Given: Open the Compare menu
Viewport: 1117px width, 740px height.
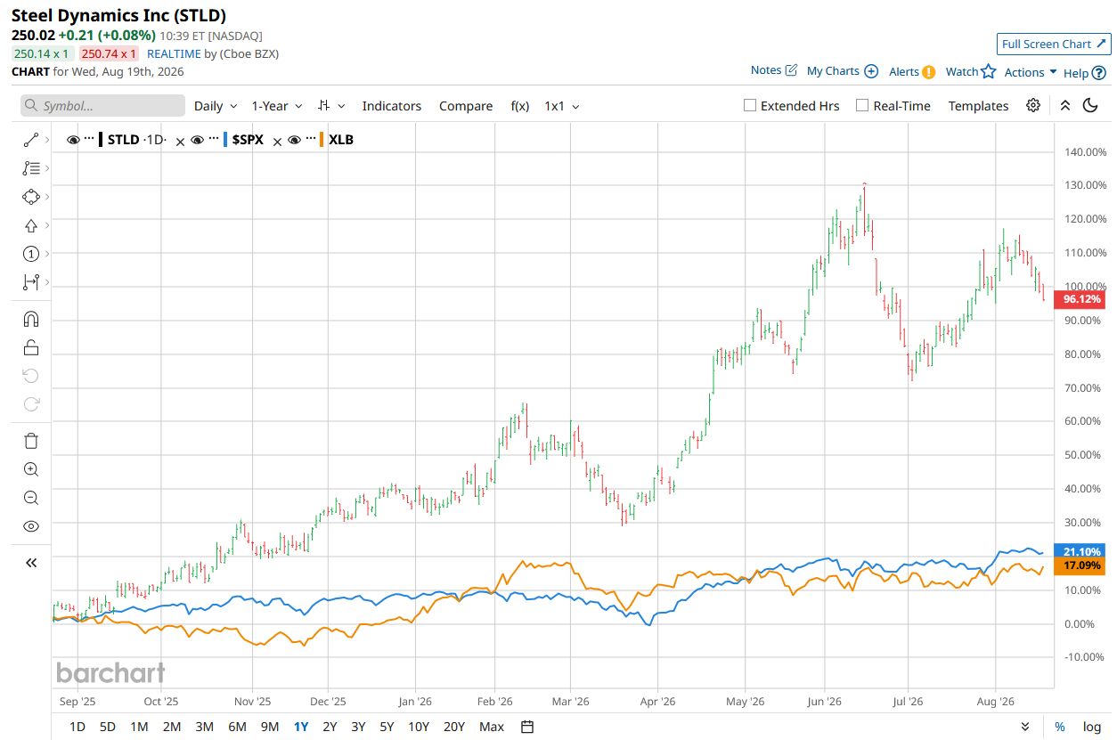Looking at the screenshot, I should (466, 105).
